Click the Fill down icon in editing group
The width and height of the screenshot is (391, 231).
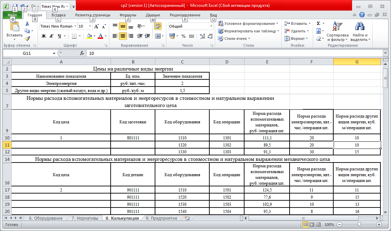[x=319, y=31]
